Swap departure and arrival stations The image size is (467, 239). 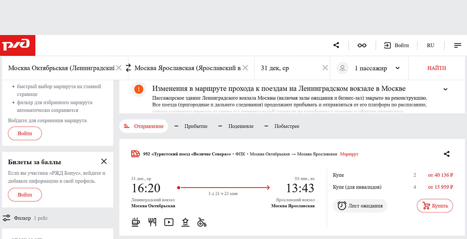pyautogui.click(x=128, y=68)
